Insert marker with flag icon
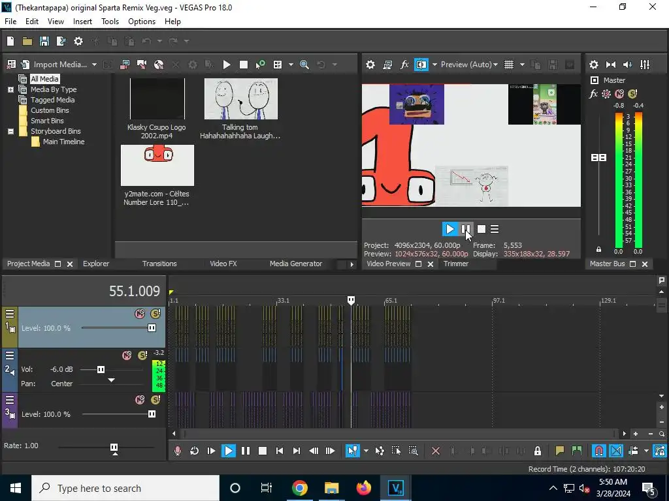The width and height of the screenshot is (669, 501). point(559,451)
